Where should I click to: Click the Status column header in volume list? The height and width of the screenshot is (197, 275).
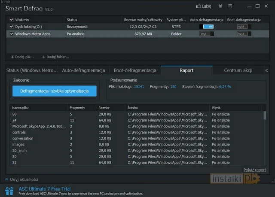coord(93,20)
